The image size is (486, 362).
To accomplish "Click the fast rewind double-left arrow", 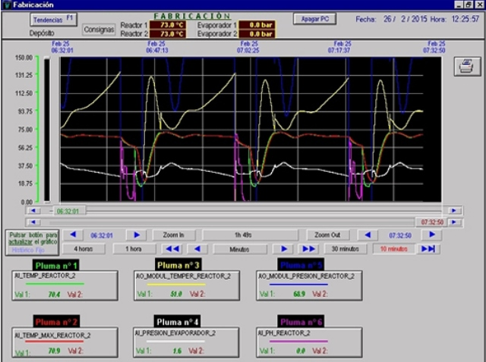I will [x=172, y=248].
